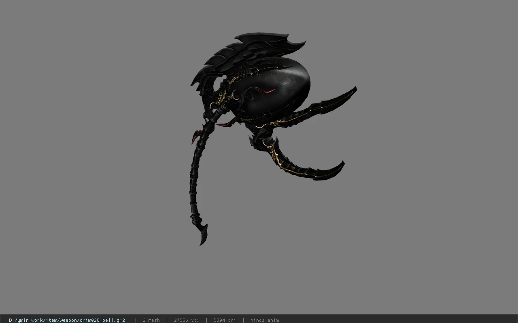Click the '2 mesh' status entry
The image size is (518, 323).
click(151, 320)
